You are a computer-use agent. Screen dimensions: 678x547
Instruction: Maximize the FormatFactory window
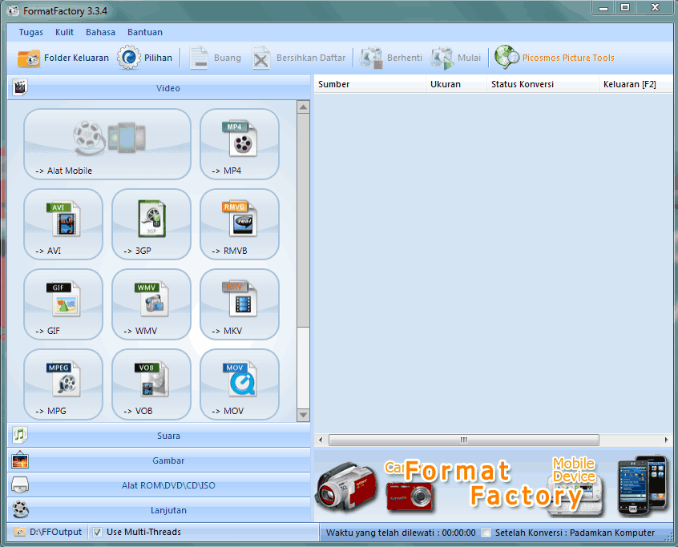point(625,7)
